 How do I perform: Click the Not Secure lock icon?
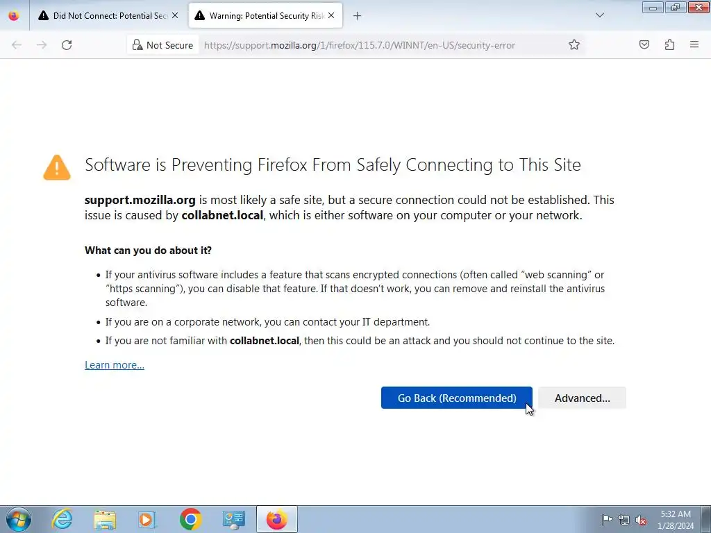137,45
